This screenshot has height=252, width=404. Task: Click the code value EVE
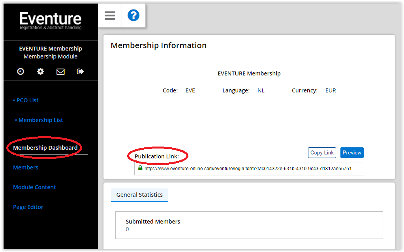pyautogui.click(x=190, y=91)
